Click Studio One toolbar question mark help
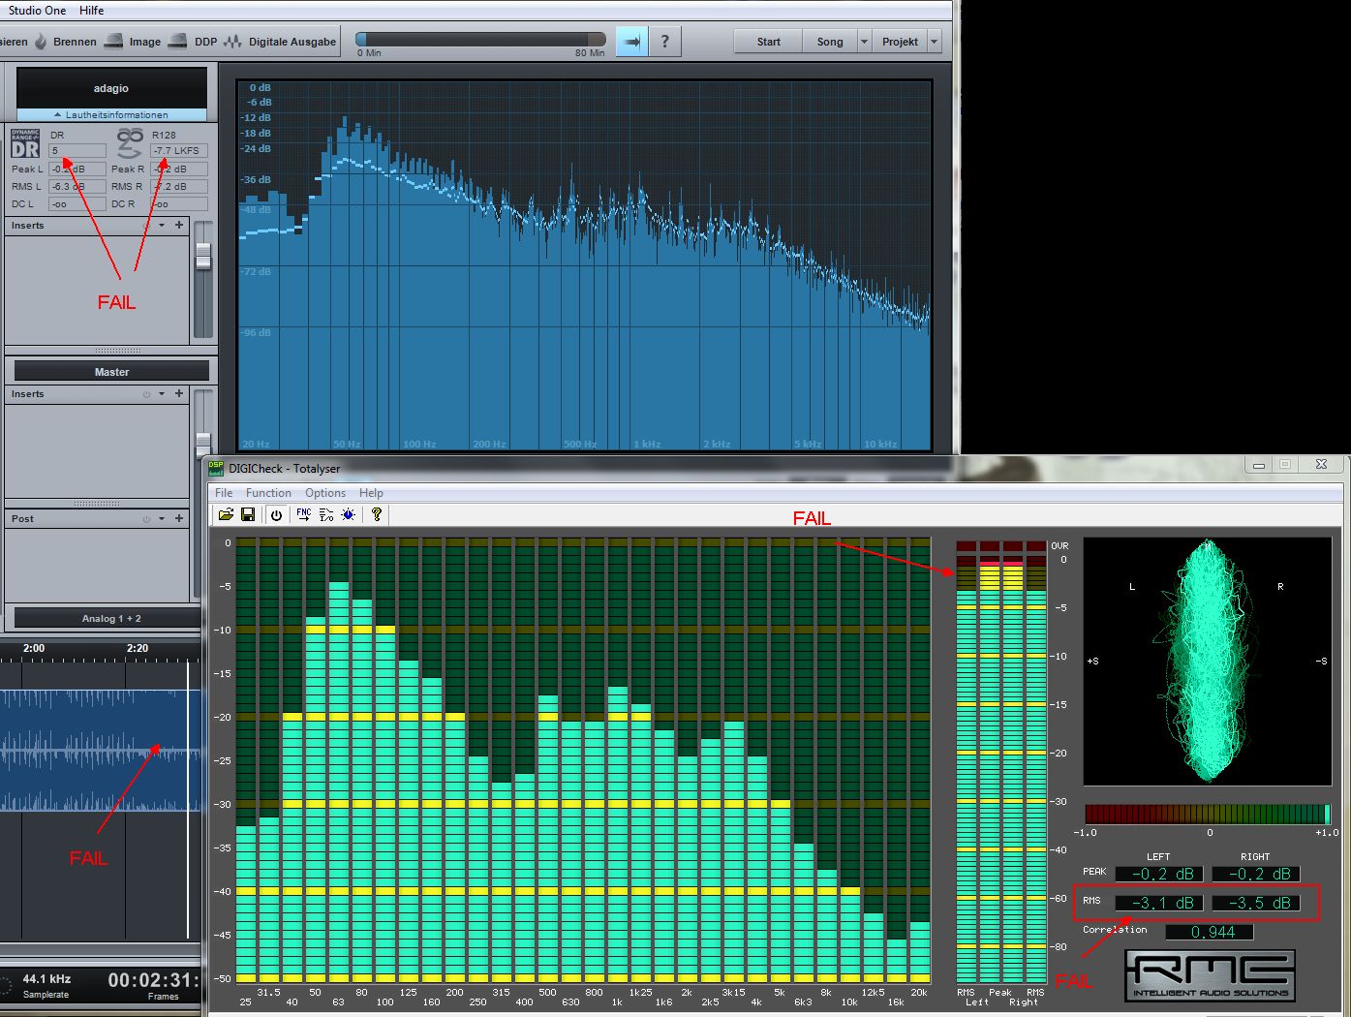 (x=664, y=42)
